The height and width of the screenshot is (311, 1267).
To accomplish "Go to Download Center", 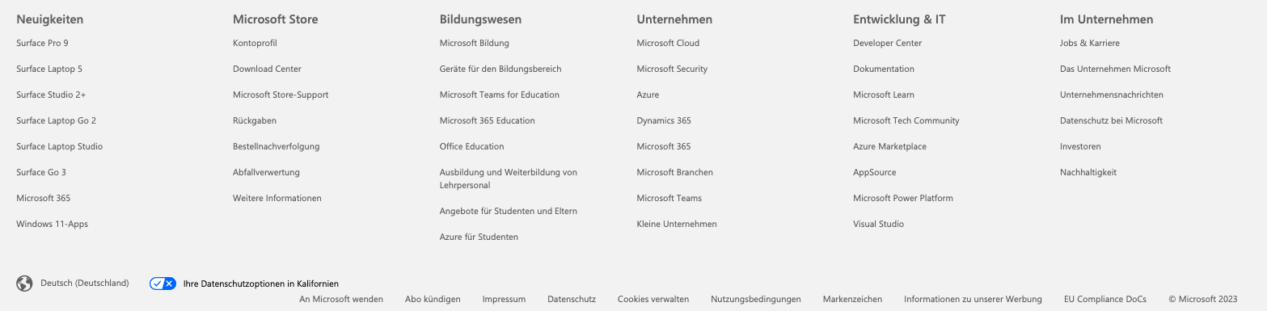I will pyautogui.click(x=267, y=69).
